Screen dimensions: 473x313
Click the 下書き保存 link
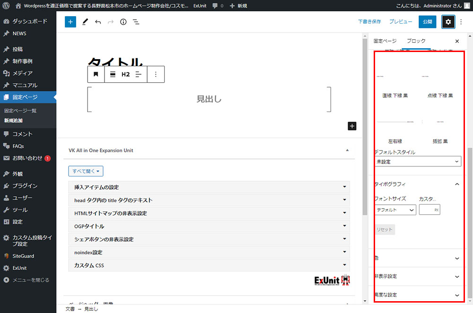click(x=369, y=22)
